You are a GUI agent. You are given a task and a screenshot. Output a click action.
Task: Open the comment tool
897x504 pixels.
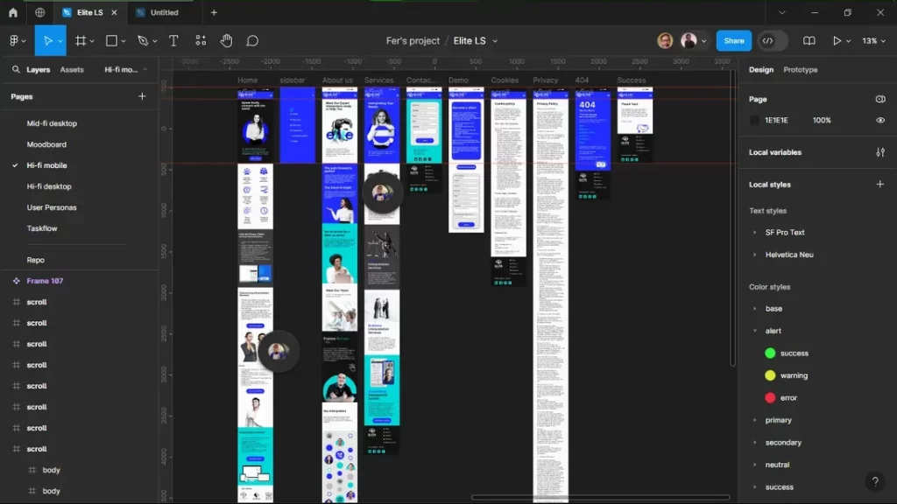(x=252, y=40)
